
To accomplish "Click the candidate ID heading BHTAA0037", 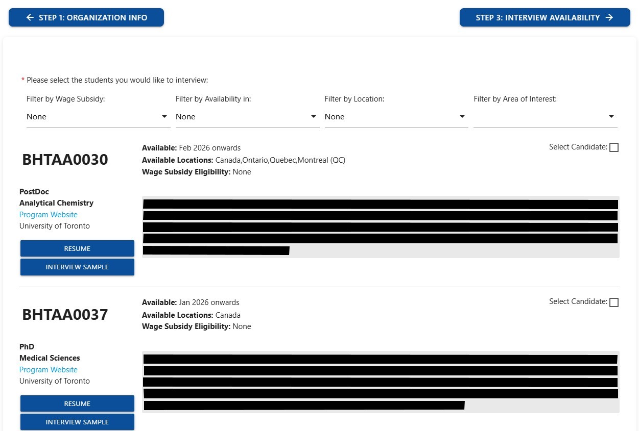I will [x=65, y=315].
